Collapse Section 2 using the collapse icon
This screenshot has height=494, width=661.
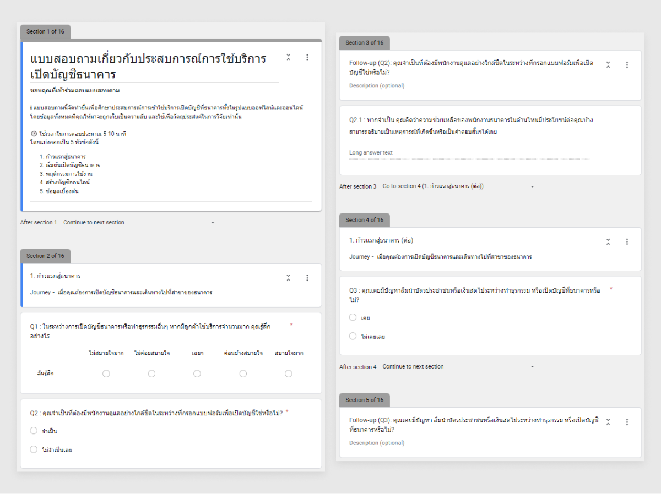288,278
